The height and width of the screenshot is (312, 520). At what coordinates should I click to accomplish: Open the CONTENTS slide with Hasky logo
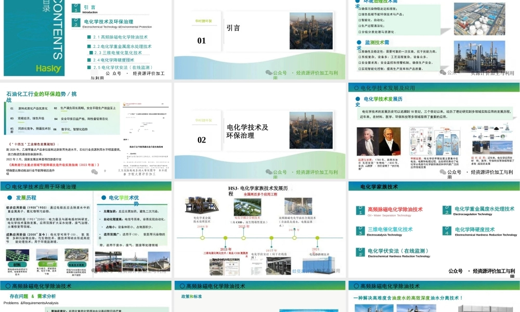[x=86, y=40]
